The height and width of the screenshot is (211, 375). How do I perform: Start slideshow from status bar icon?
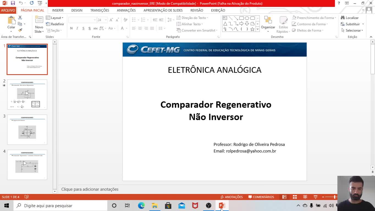pos(315,197)
